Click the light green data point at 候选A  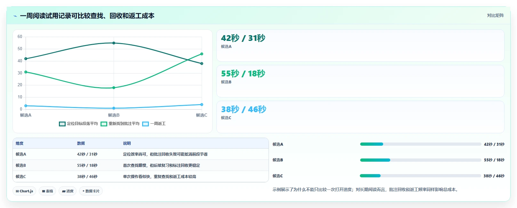[x=26, y=72]
